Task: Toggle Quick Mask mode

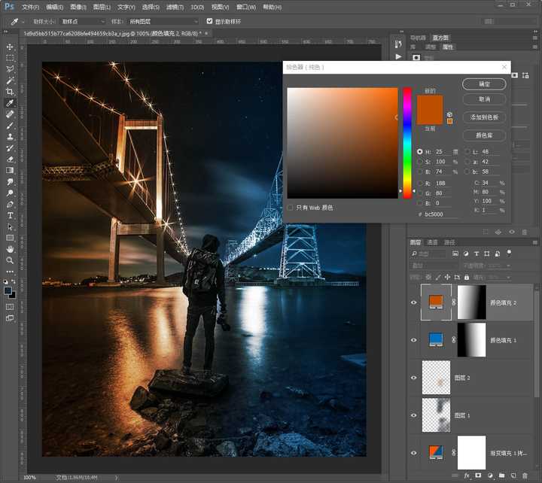Action: [x=10, y=307]
